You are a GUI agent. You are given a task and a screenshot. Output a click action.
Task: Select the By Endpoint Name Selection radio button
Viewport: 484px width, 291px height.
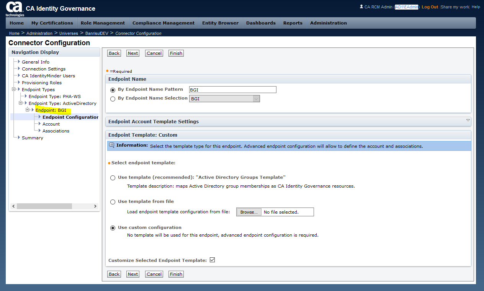click(113, 99)
